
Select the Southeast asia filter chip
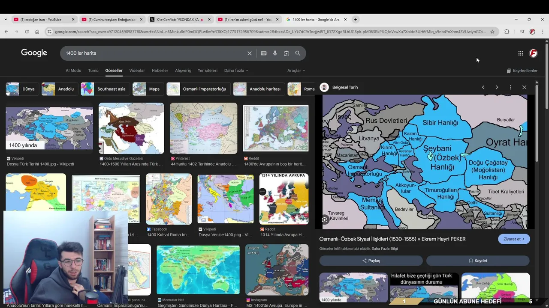point(105,89)
